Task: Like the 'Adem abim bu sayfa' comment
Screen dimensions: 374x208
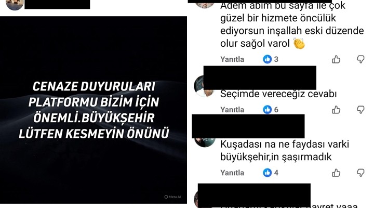Action: (x=336, y=59)
